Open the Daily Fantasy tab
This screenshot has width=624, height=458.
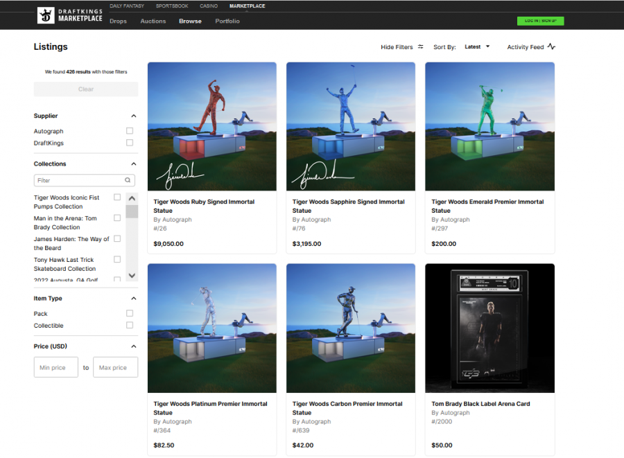(x=127, y=6)
